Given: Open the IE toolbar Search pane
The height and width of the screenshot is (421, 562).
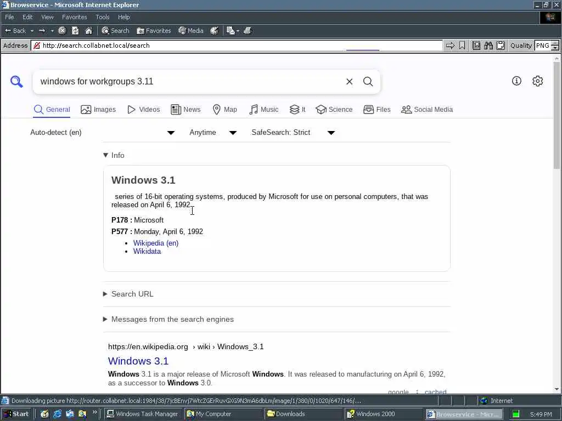Looking at the screenshot, I should (115, 31).
